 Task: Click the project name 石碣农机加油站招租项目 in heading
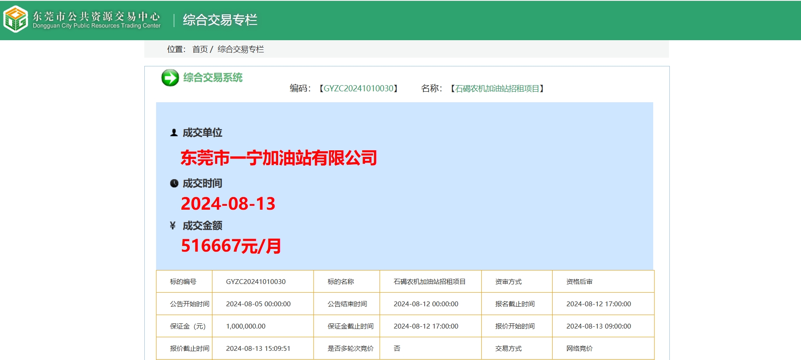498,89
